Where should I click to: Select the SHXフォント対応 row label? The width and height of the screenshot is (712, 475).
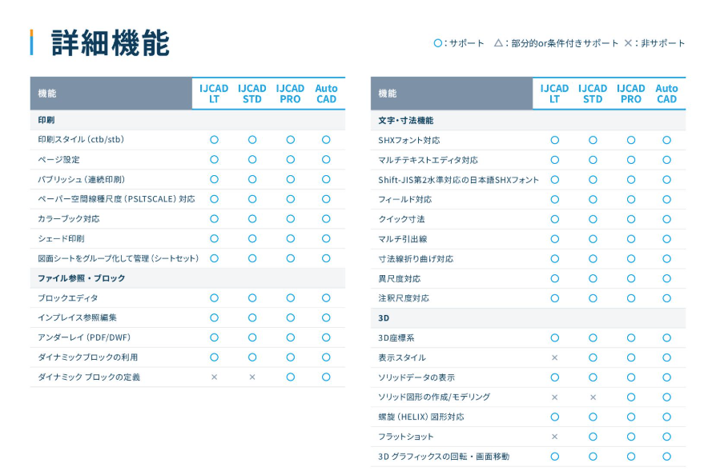409,140
